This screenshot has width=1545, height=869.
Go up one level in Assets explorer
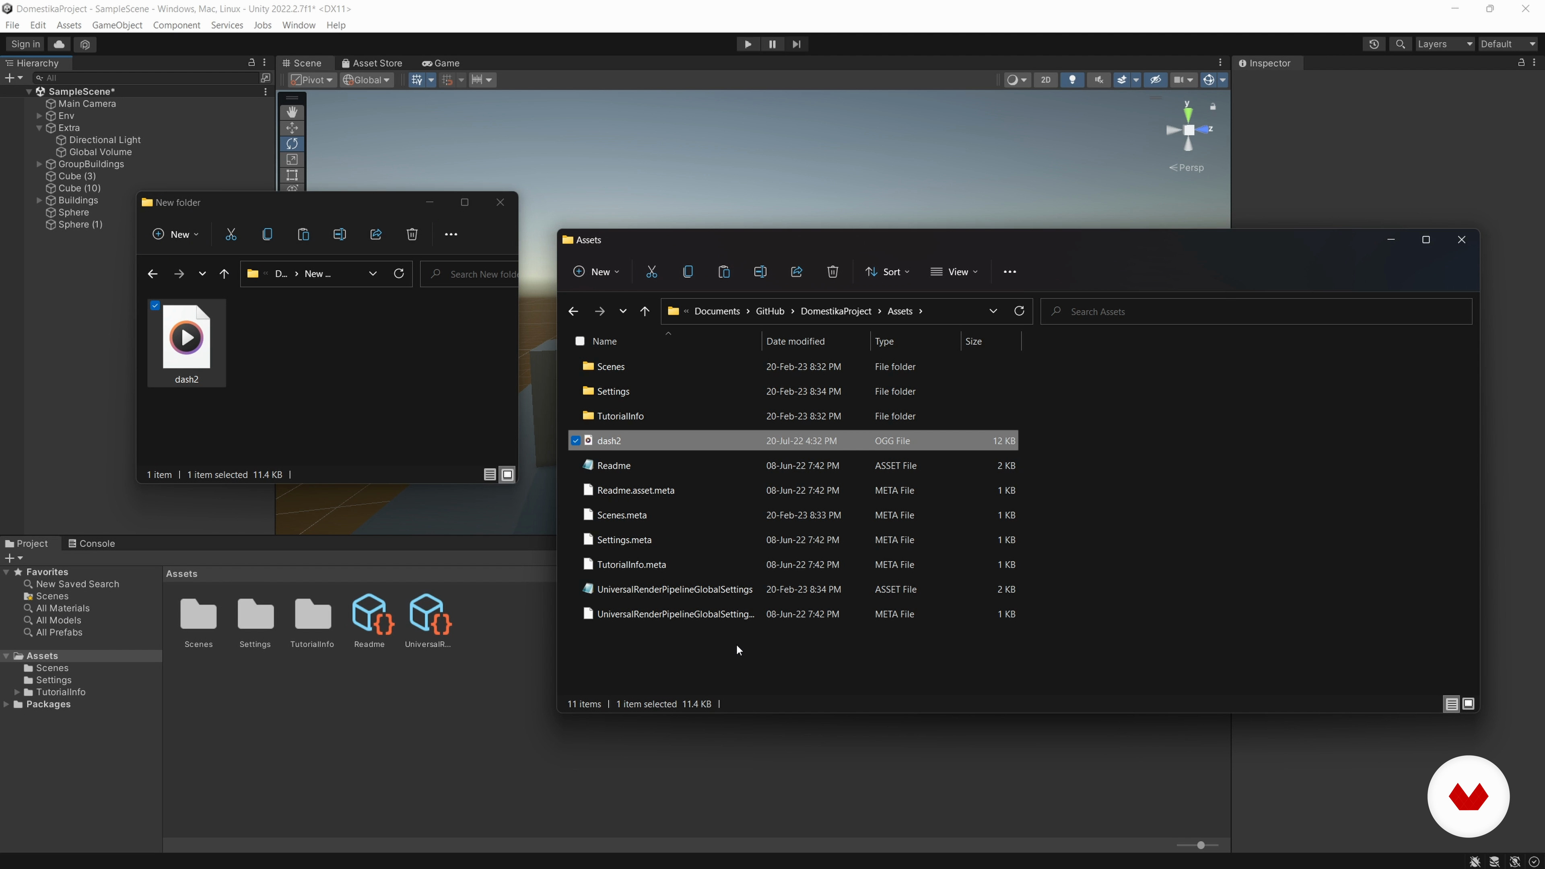pos(645,311)
